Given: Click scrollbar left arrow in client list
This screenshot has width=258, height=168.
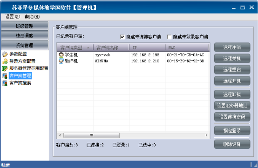Looking at the screenshot, I should coord(60,135).
